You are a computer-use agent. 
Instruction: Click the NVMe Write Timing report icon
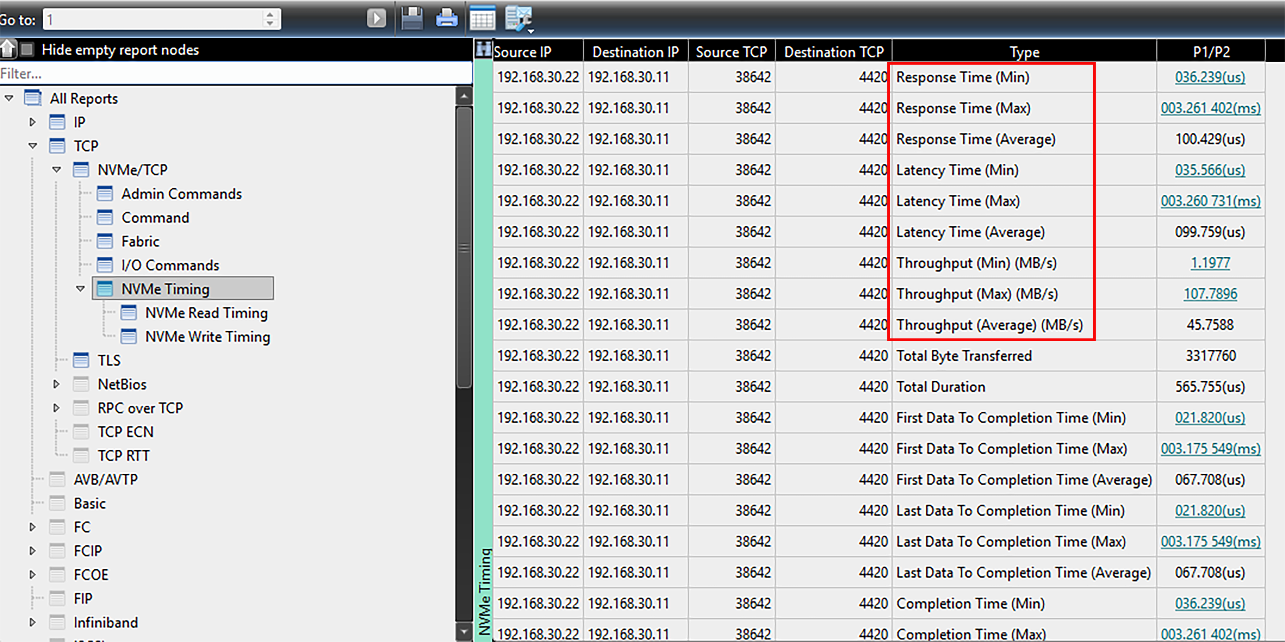[x=129, y=337]
